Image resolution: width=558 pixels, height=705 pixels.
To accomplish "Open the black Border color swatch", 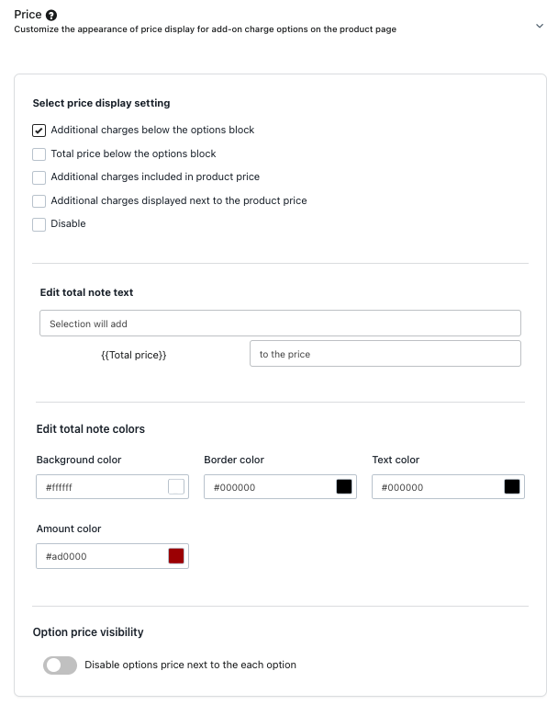I will (344, 487).
